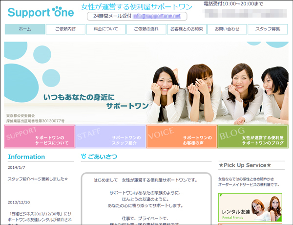Open the ご依頼内容 menu item
This screenshot has width=293, height=225.
[x=65, y=29]
